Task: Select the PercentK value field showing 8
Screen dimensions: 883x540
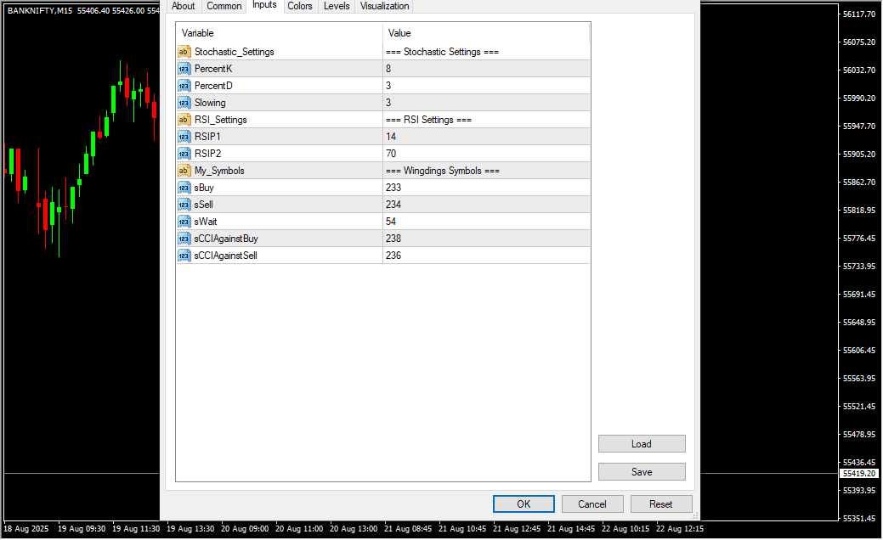Action: click(x=485, y=69)
